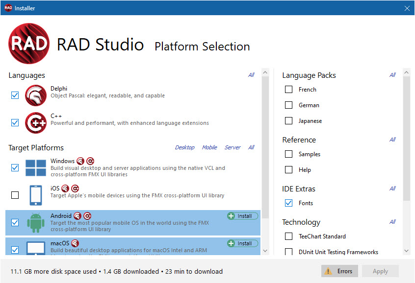Filter target platforms by Desktop
The height and width of the screenshot is (283, 415).
(185, 147)
